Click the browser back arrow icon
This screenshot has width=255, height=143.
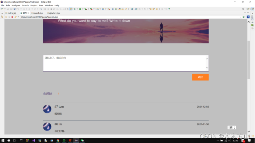pyautogui.click(x=6, y=17)
